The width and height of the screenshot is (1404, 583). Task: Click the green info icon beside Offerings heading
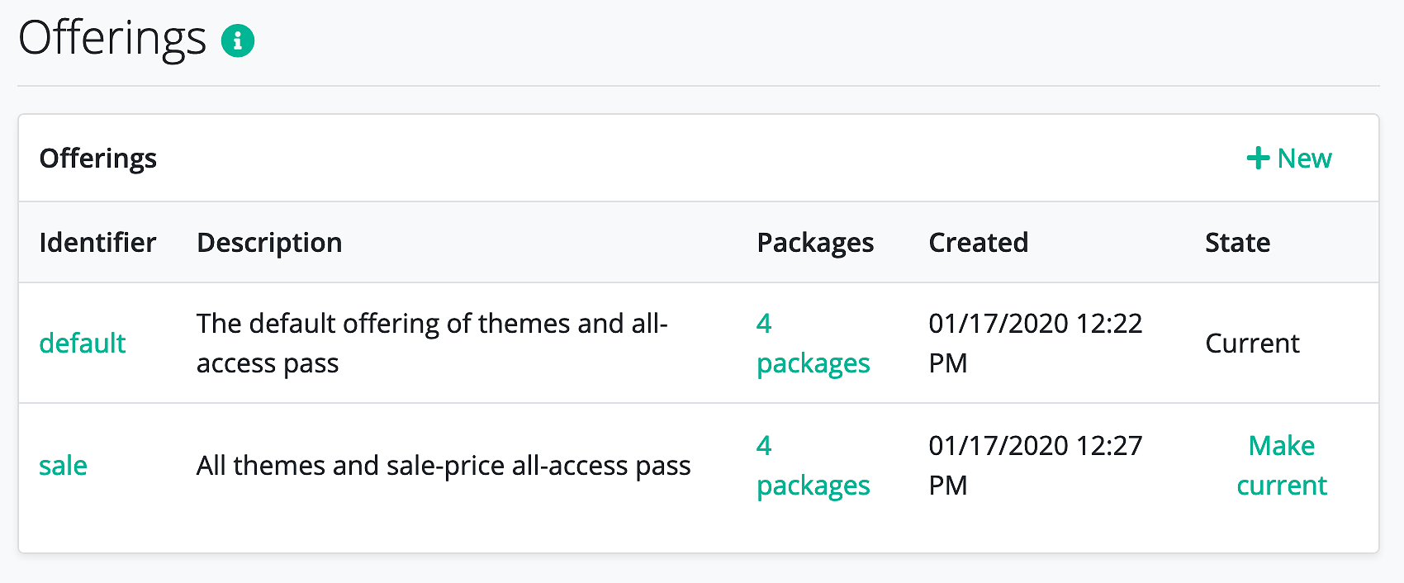[238, 40]
